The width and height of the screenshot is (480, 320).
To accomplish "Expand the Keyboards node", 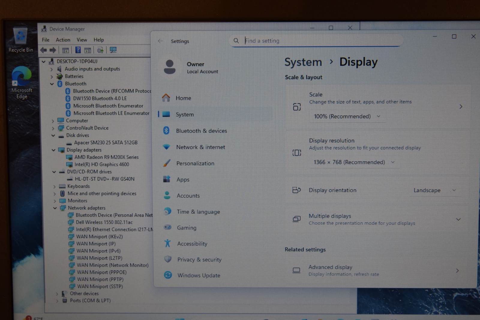I will (x=54, y=187).
